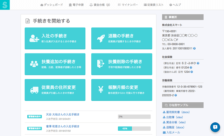The image size is (224, 136).
Task: Open the マイナンバー menu item
Action: [x=128, y=5]
